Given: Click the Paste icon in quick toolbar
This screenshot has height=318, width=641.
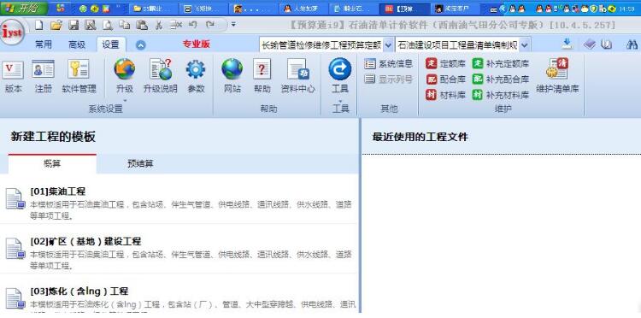Looking at the screenshot, I should point(141,26).
